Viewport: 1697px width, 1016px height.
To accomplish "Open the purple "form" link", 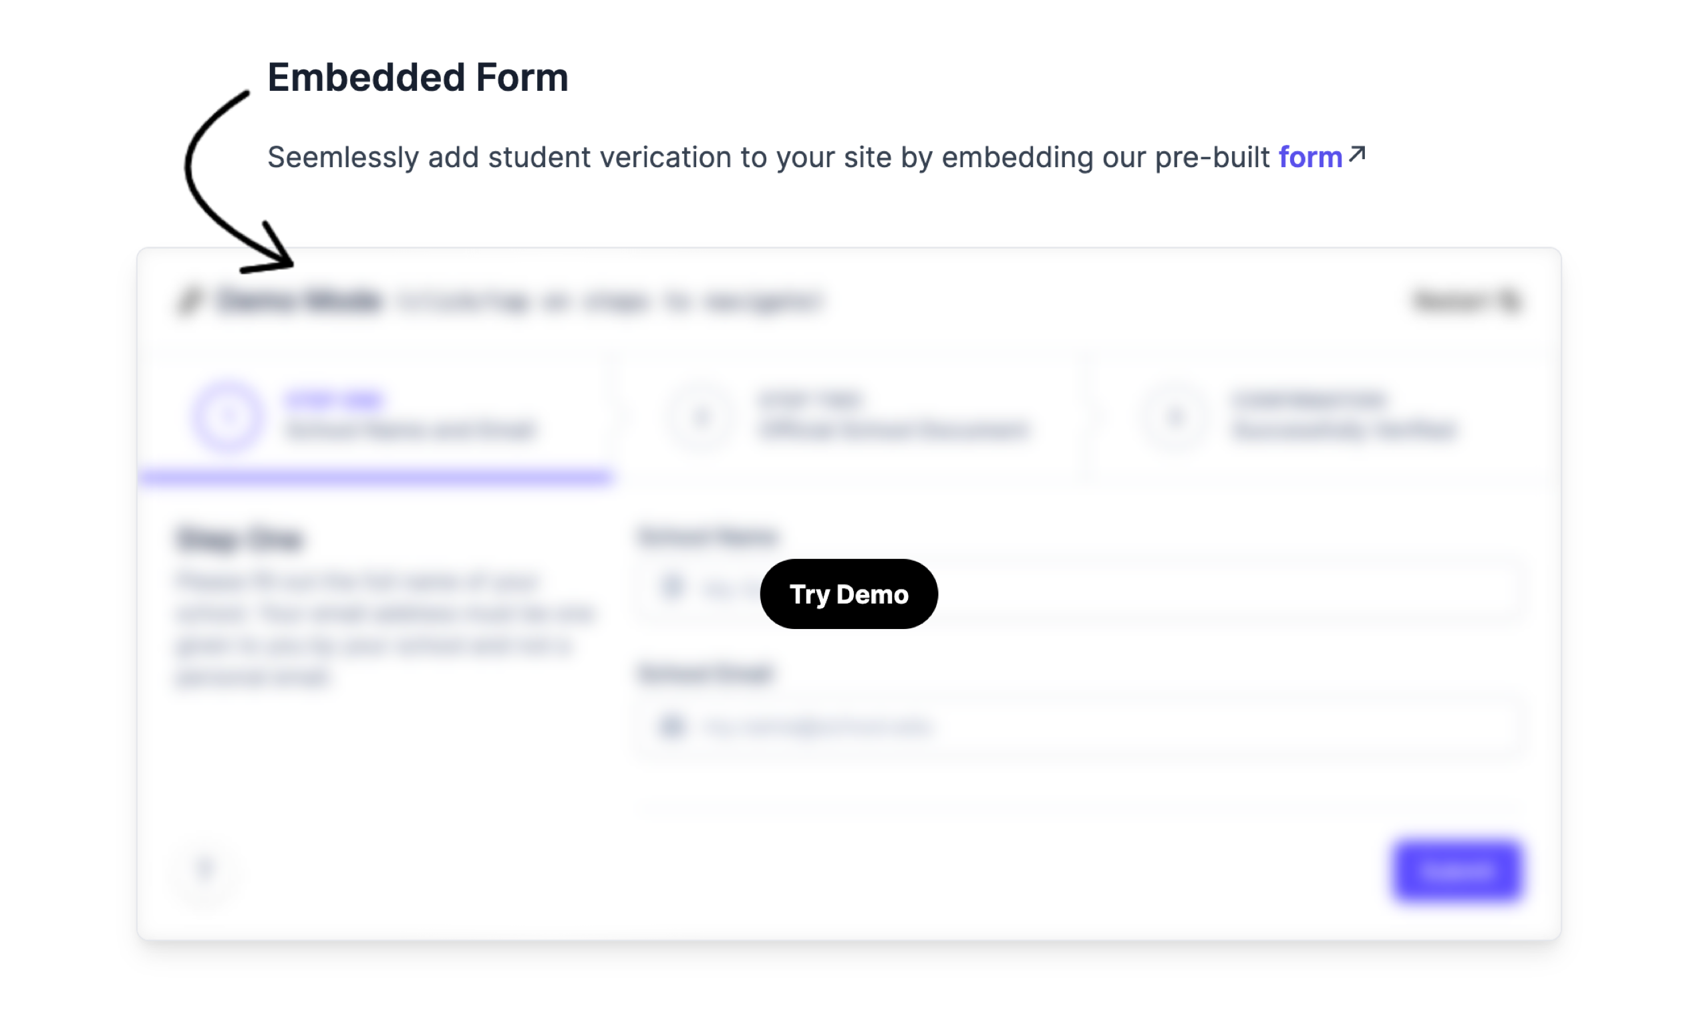I will tap(1309, 158).
